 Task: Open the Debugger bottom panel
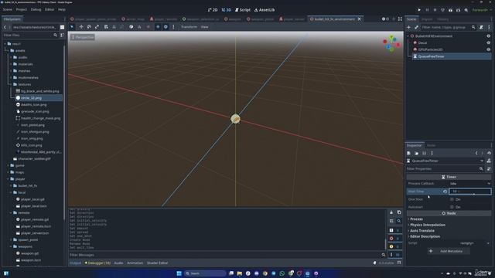97,263
